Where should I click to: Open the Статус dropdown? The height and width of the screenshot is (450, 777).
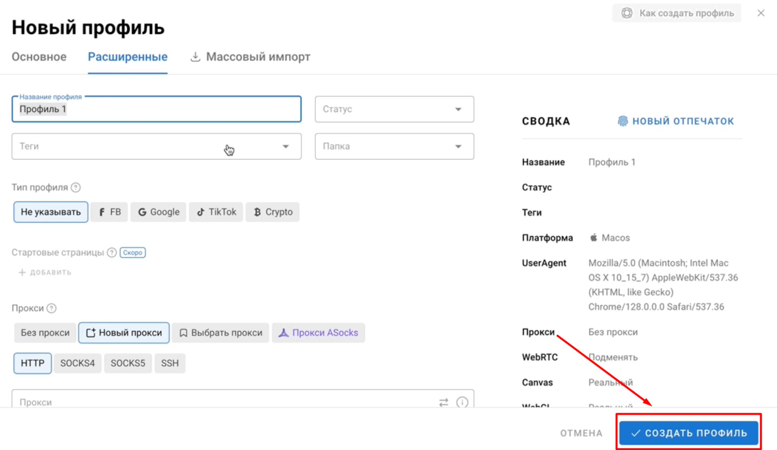coord(395,109)
